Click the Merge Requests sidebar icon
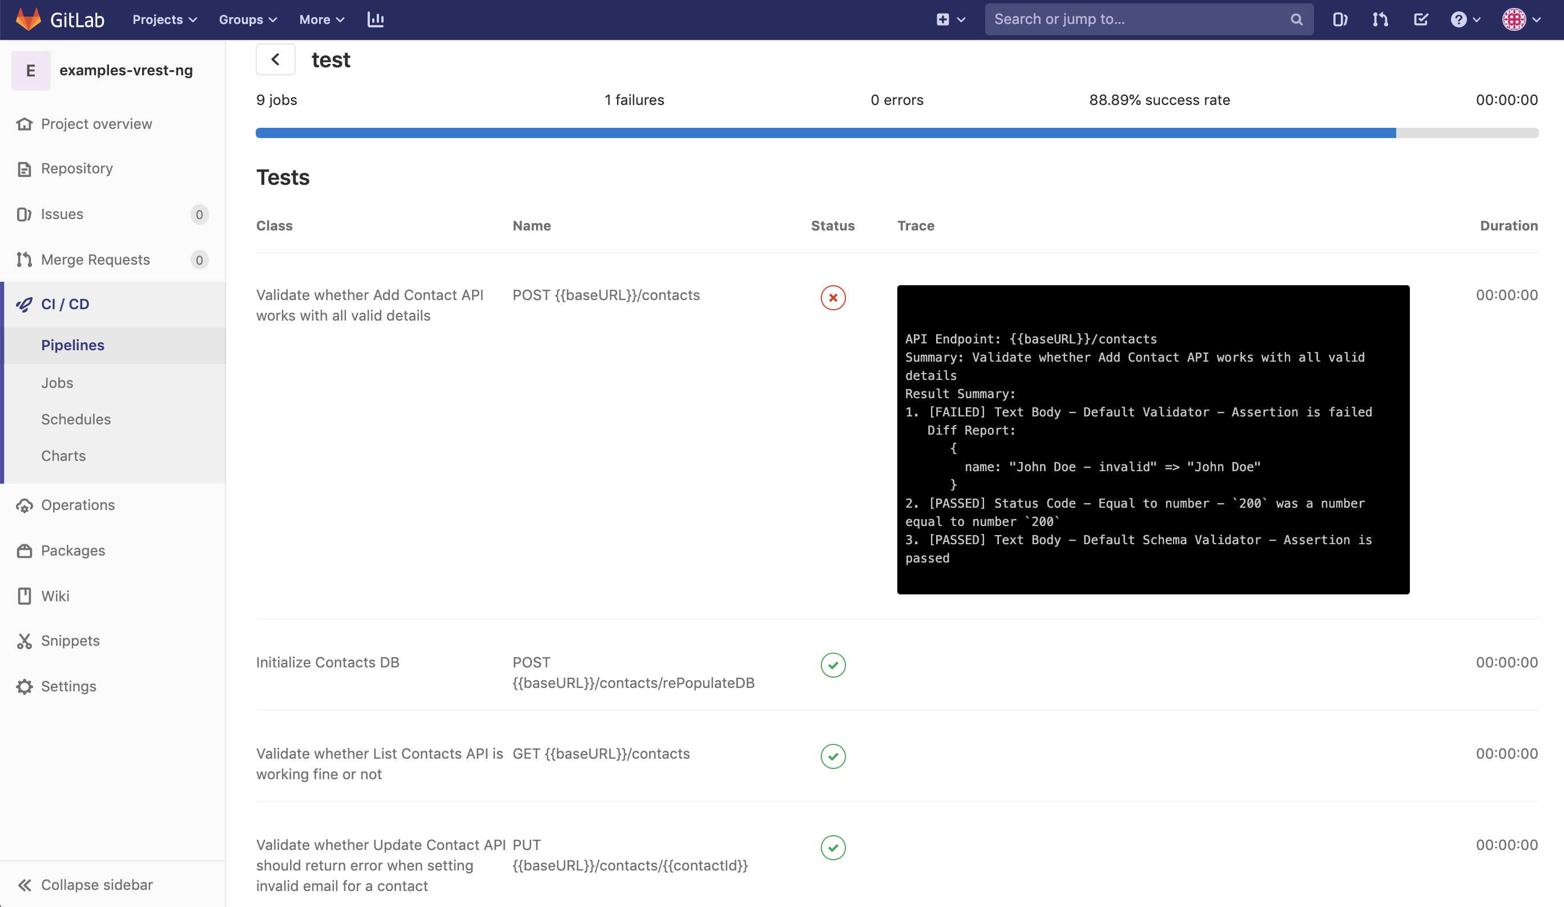Screen dimensions: 1564x907 click(24, 260)
